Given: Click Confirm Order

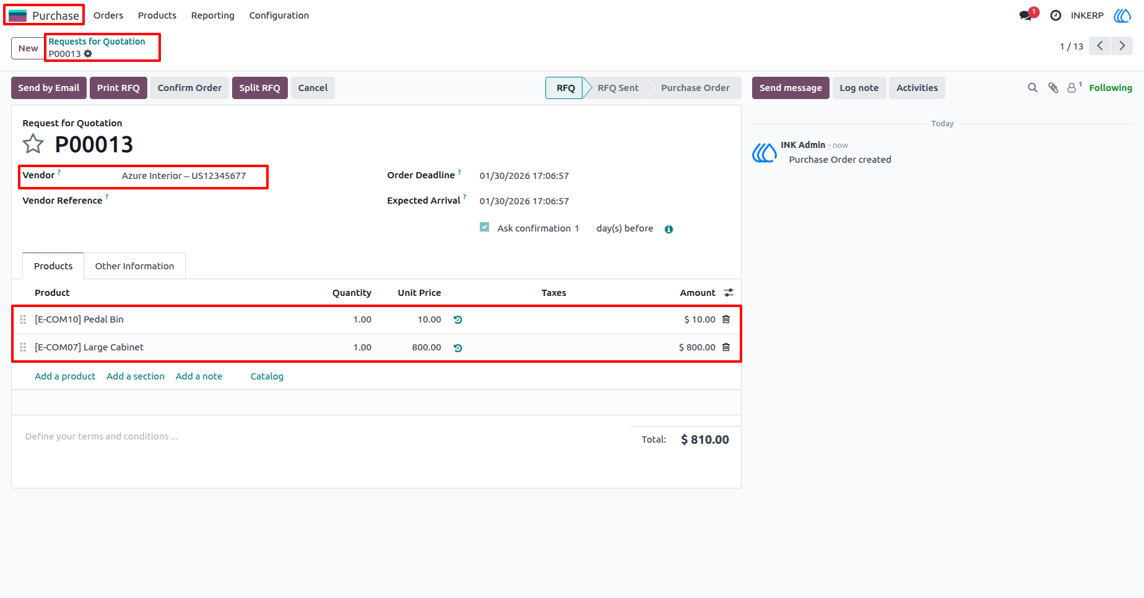Looking at the screenshot, I should point(189,88).
